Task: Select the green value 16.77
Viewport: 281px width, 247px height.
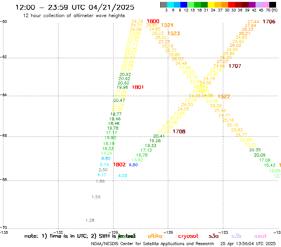Action: pos(116,114)
